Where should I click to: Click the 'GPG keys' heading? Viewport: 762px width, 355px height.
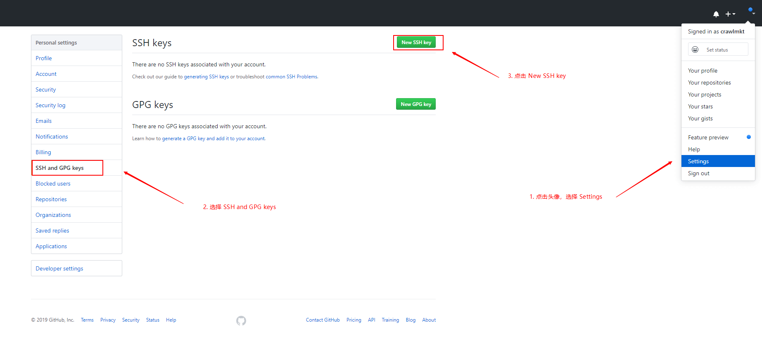pos(152,105)
